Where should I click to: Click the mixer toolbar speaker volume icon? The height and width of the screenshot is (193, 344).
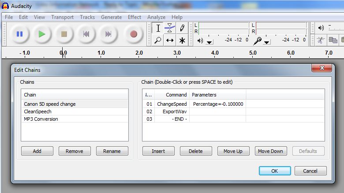(x=321, y=28)
